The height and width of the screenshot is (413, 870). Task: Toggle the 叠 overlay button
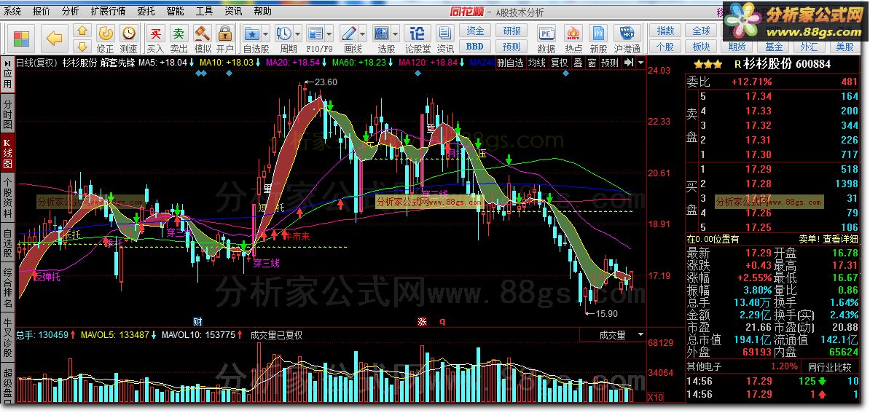pyautogui.click(x=578, y=63)
